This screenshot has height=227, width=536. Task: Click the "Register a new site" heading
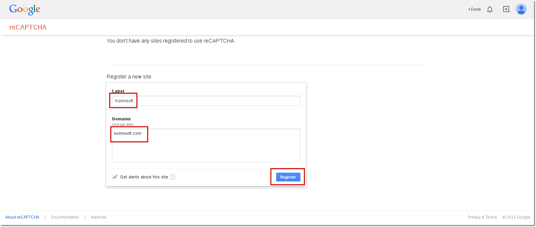point(129,77)
